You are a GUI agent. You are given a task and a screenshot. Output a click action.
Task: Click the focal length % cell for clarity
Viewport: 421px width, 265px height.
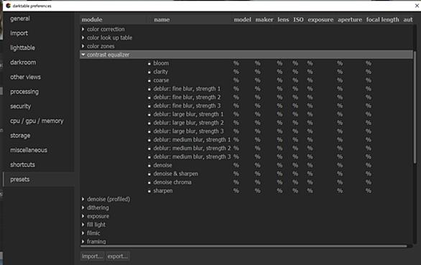369,72
